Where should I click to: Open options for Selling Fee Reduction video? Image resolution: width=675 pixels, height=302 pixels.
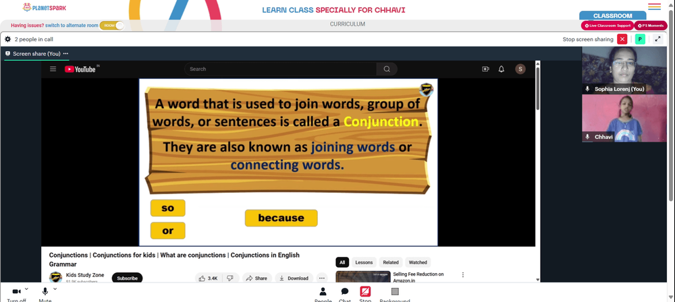[463, 274]
